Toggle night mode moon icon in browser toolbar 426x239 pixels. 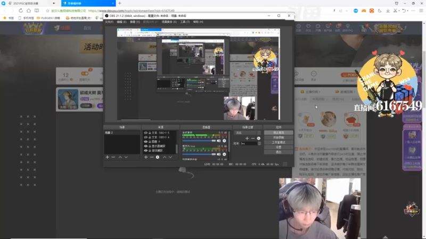380,11
